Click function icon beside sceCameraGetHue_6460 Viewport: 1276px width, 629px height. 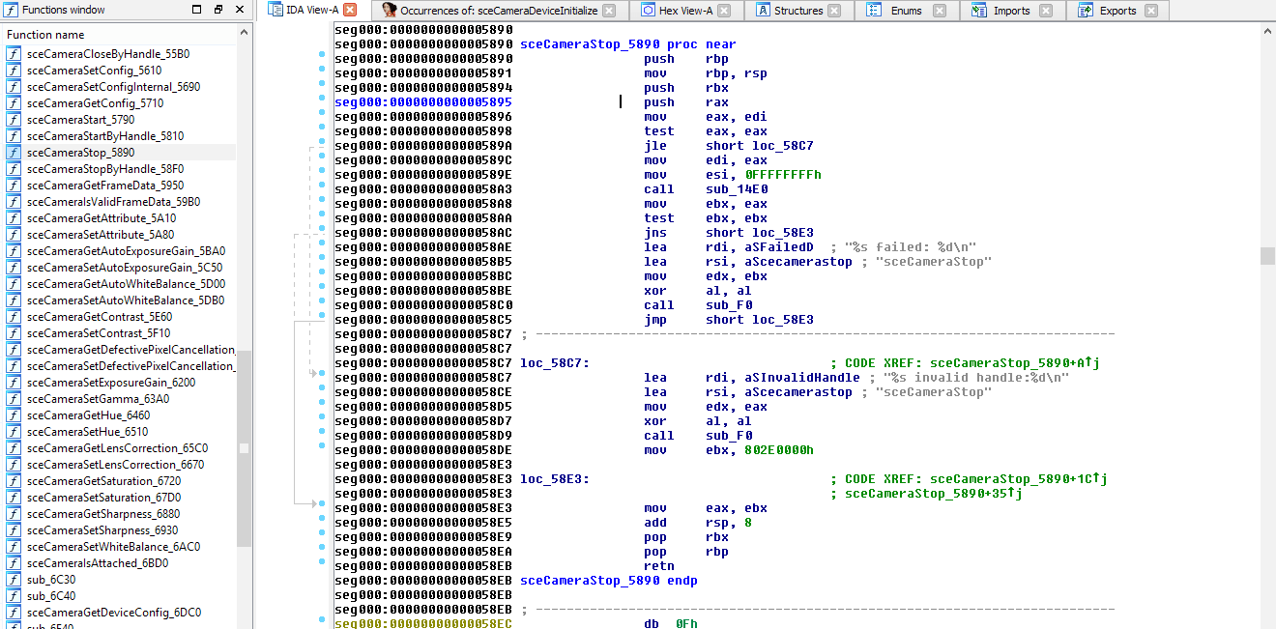point(14,415)
